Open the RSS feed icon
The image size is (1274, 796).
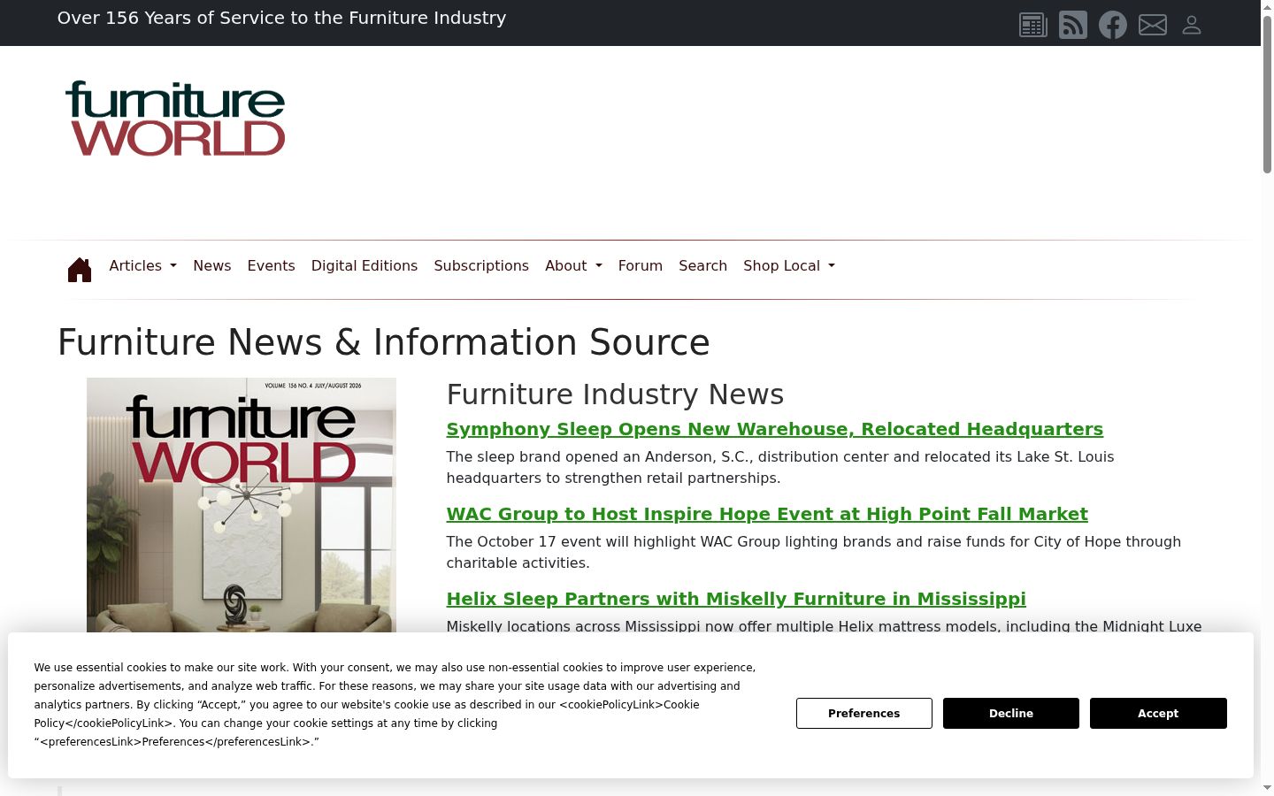1073,25
